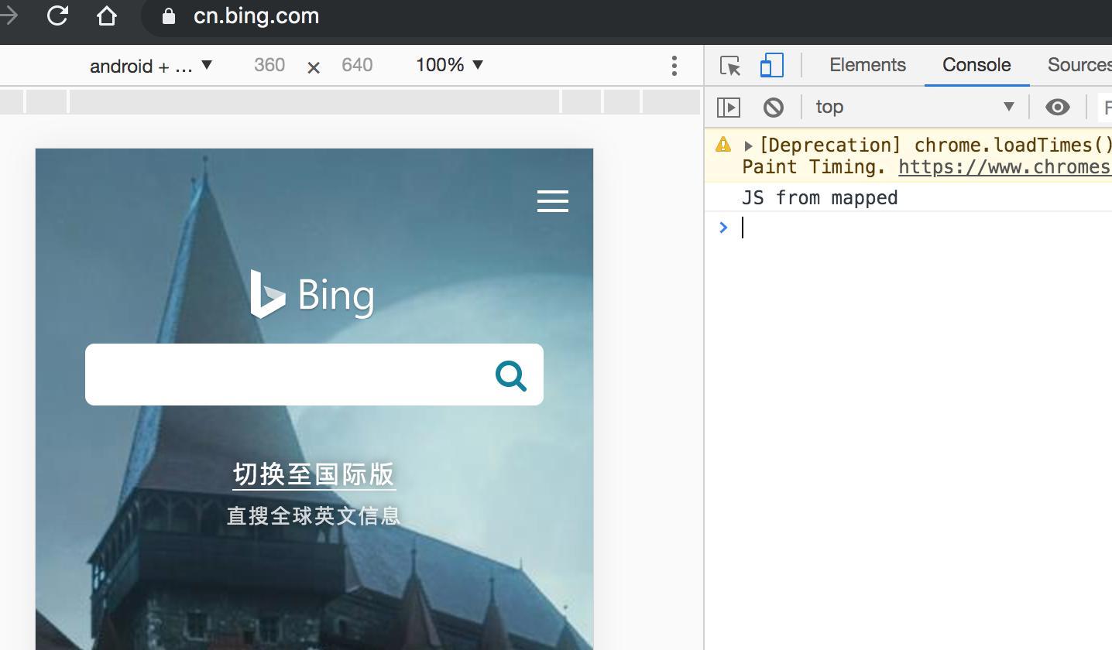Open the zoom level 100% dropdown
Screen dimensions: 1112x650
point(450,66)
